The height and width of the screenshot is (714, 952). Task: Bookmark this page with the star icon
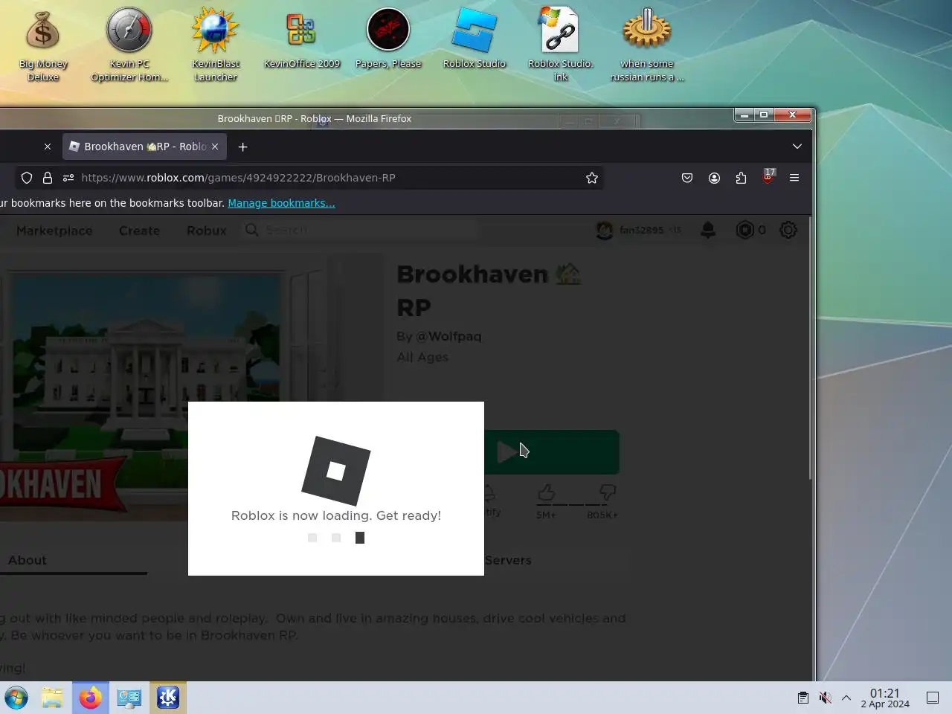tap(592, 178)
